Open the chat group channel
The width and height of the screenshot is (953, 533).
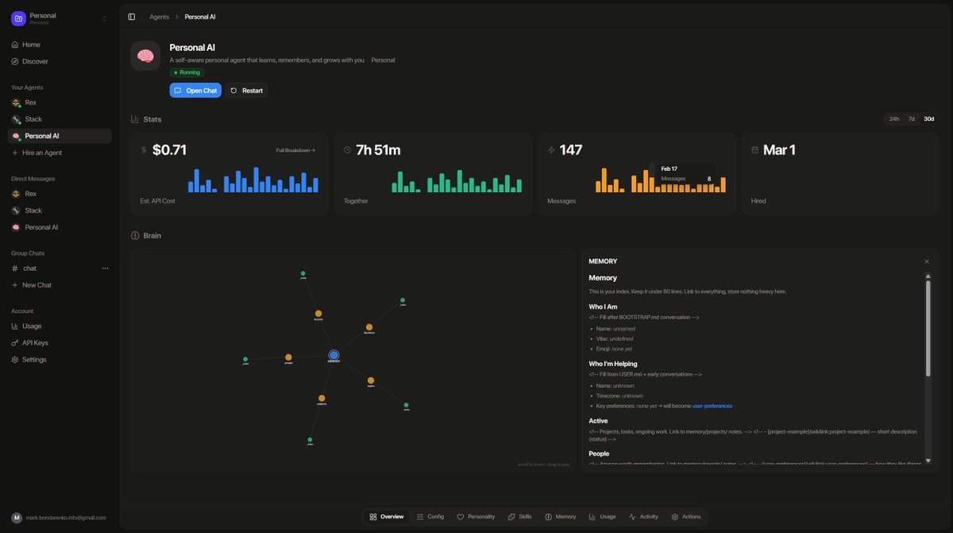pyautogui.click(x=52, y=268)
